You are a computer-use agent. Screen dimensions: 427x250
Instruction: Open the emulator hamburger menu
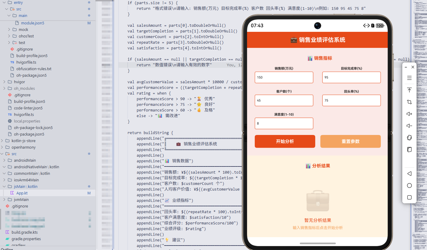tap(409, 78)
